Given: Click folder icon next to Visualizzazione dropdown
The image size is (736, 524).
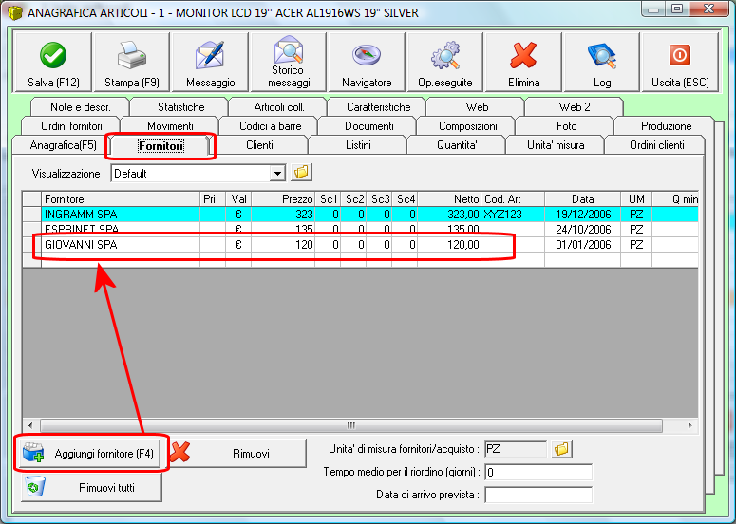Looking at the screenshot, I should coord(301,173).
